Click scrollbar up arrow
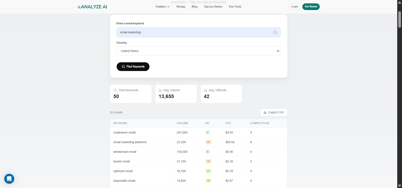 [x=399, y=2]
